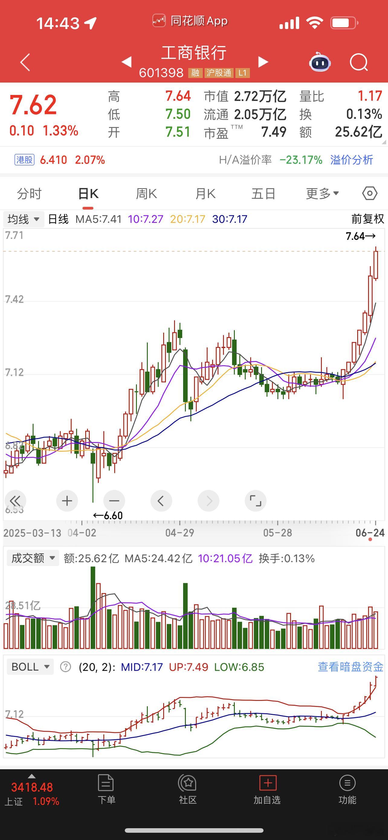This screenshot has height=840, width=388.
Task: Switch to next stock with right triangle
Action: 263,62
